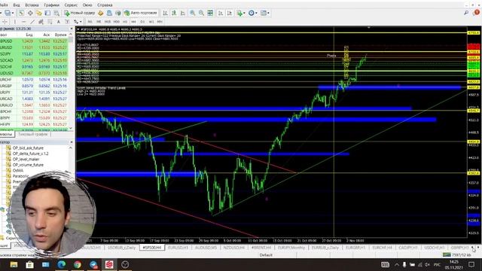Open the arrows objects dropdown
This screenshot has height=271, width=482.
click(78, 22)
